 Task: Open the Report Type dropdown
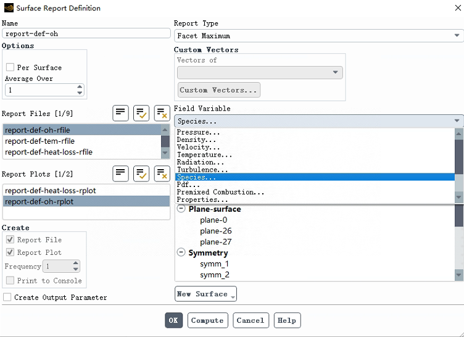tap(318, 36)
